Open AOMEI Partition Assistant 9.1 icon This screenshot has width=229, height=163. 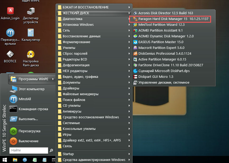(x=135, y=30)
